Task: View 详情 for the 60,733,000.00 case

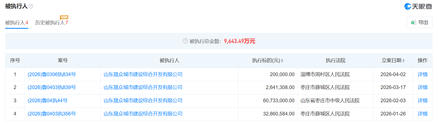Action: click(422, 101)
